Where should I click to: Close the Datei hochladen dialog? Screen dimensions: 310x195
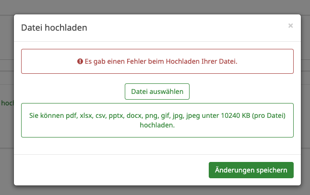290,26
